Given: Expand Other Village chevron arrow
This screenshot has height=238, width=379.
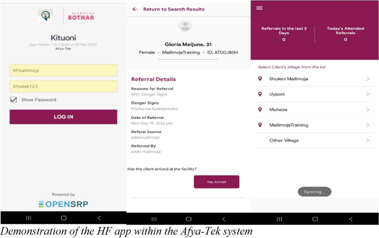Looking at the screenshot, I should pos(368,141).
